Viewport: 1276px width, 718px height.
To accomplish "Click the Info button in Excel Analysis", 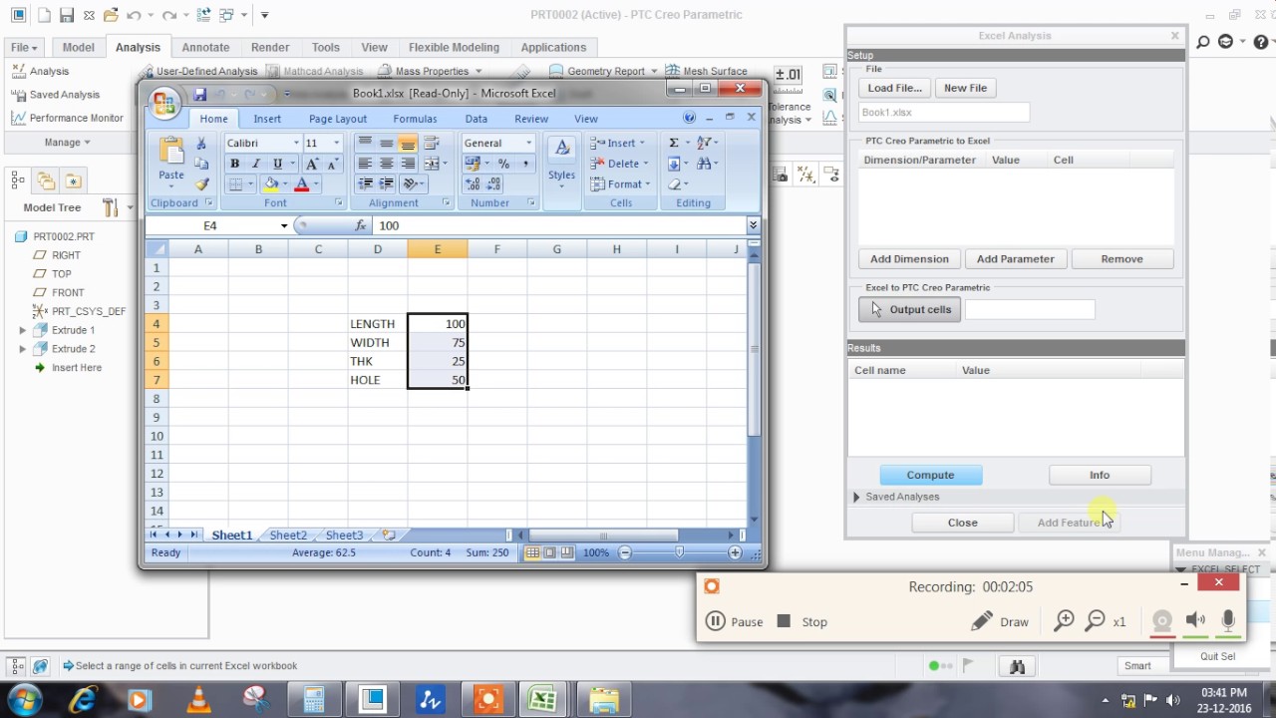I will [x=1100, y=476].
